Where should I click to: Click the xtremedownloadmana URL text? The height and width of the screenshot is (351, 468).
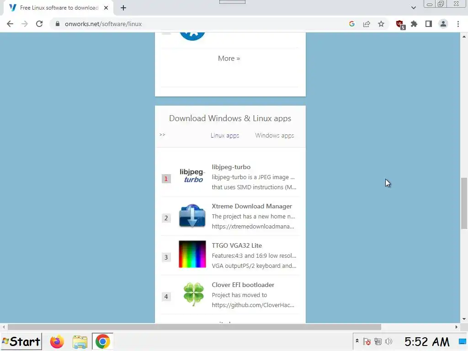[x=253, y=227]
